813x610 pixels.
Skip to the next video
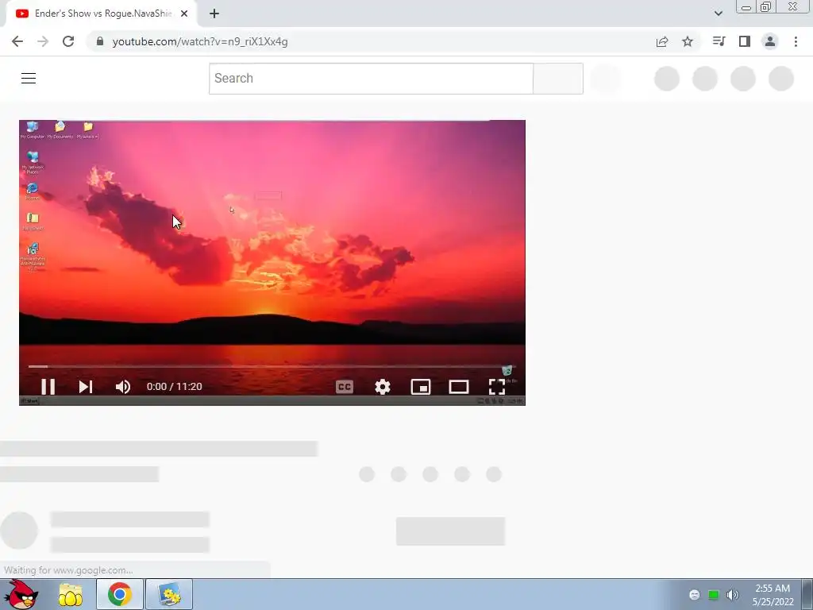coord(86,387)
